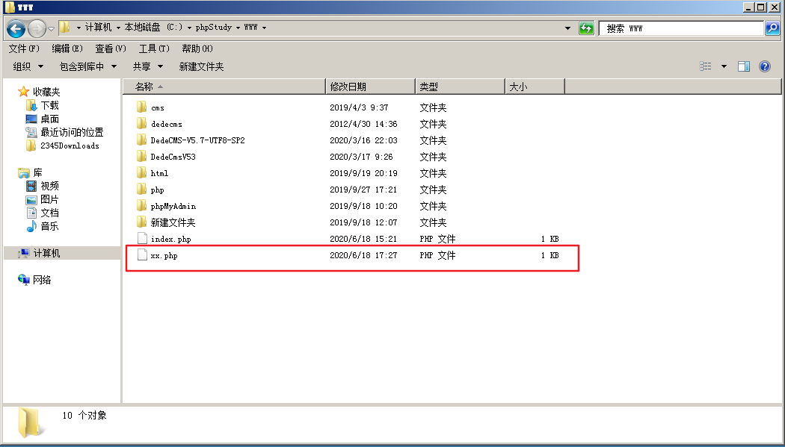Click the green Refresh button
This screenshot has height=447, width=785.
(585, 28)
